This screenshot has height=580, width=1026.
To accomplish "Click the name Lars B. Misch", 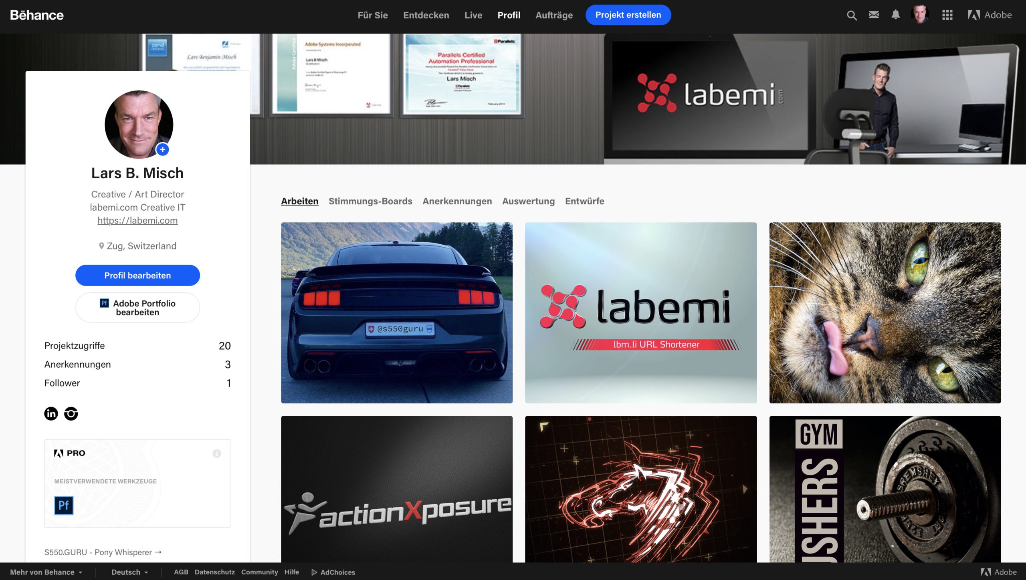I will pos(137,173).
